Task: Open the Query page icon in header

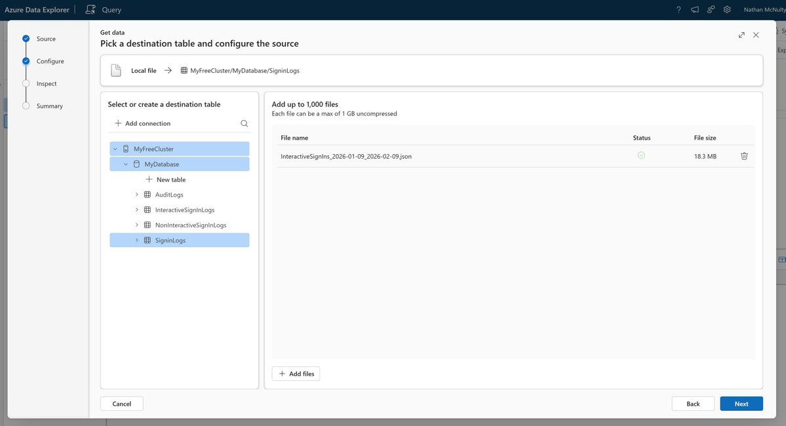Action: click(90, 10)
